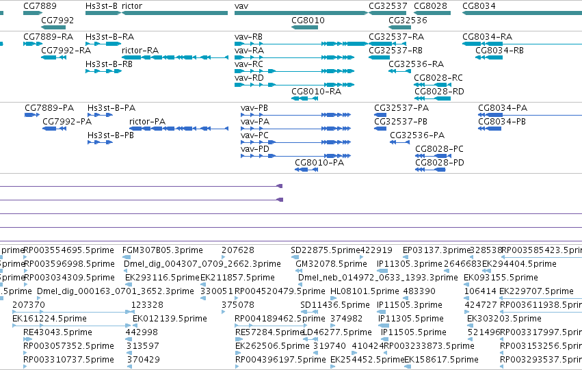Click the CG8028 gene label
The image size is (582, 370).
(x=430, y=6)
